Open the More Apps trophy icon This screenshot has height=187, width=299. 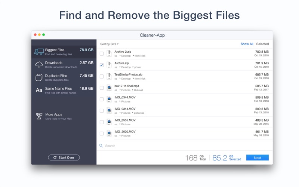coord(39,116)
